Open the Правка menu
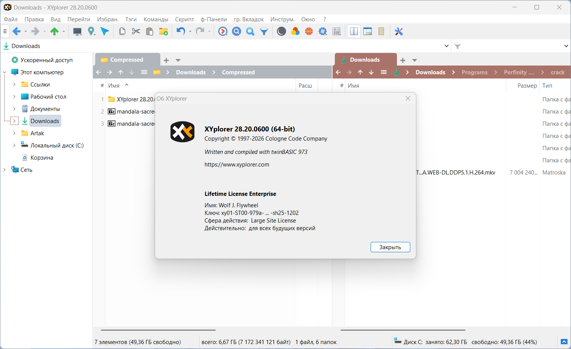 34,19
